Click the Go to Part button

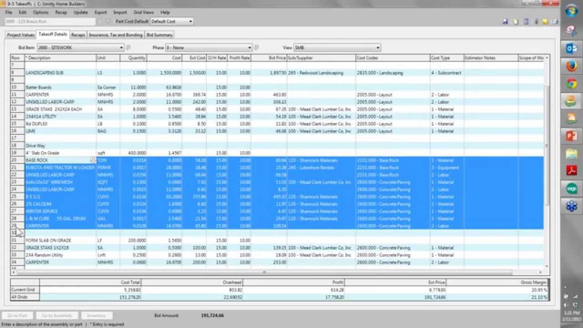click(x=17, y=315)
